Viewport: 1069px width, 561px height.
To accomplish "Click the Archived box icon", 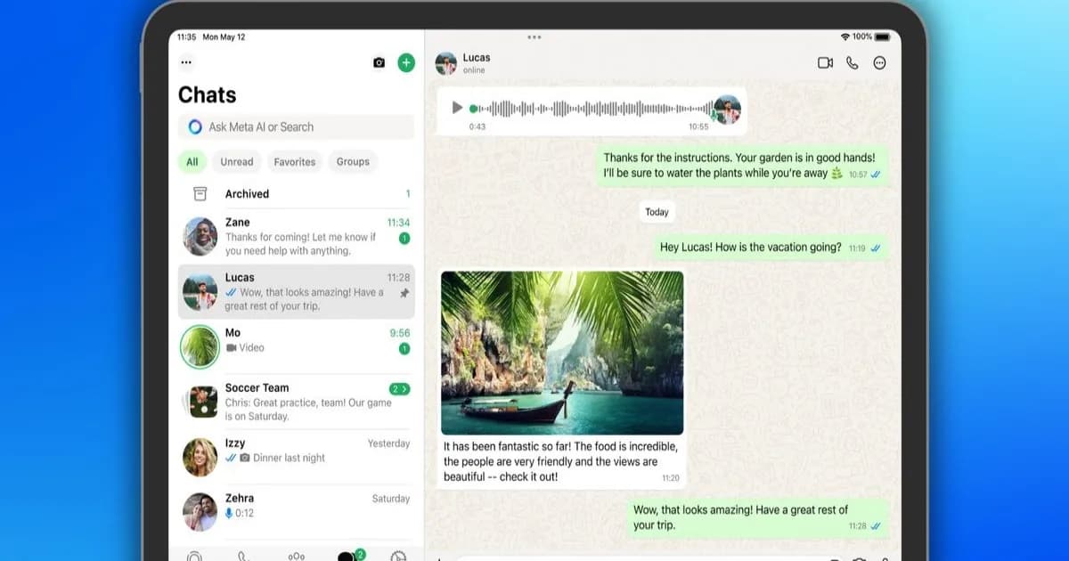I will click(x=200, y=194).
